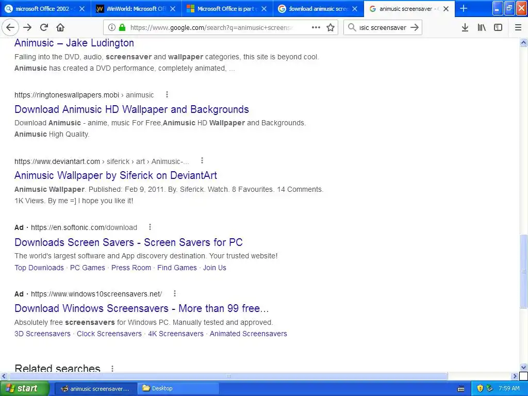This screenshot has width=528, height=396.
Task: Open the Find Games sitelink
Action: [x=177, y=268]
